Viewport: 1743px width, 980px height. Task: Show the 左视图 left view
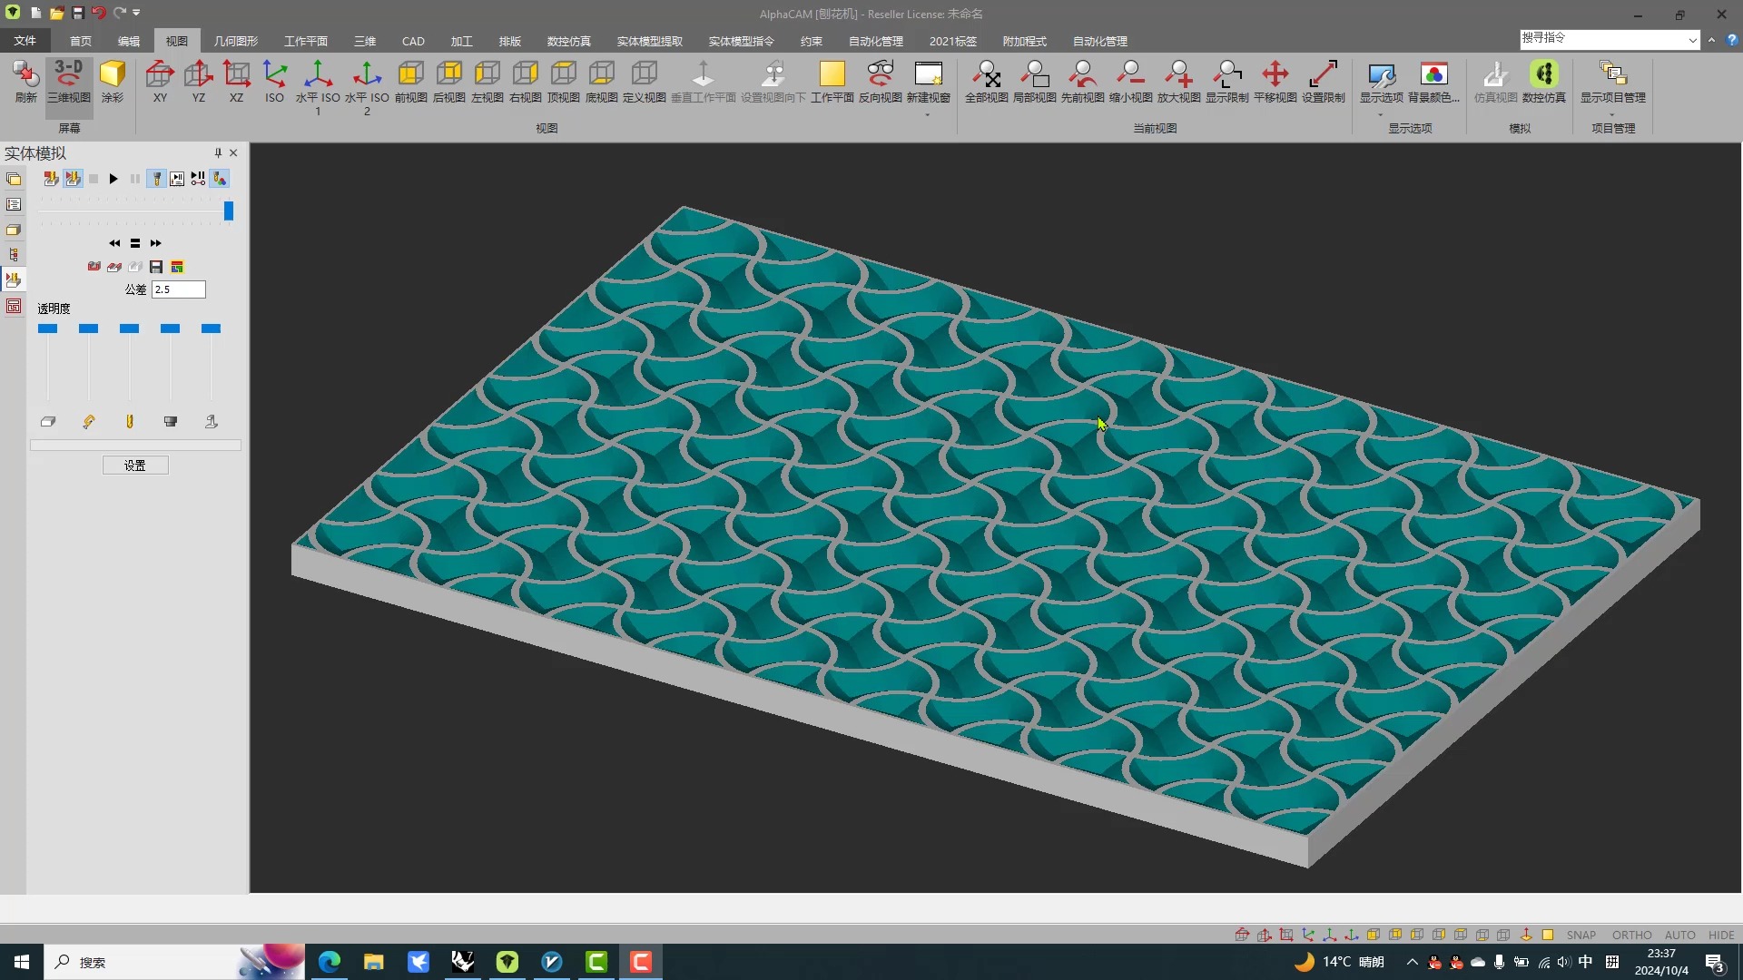point(487,82)
